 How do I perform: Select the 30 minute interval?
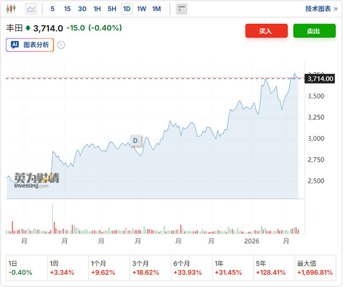[x=82, y=9]
